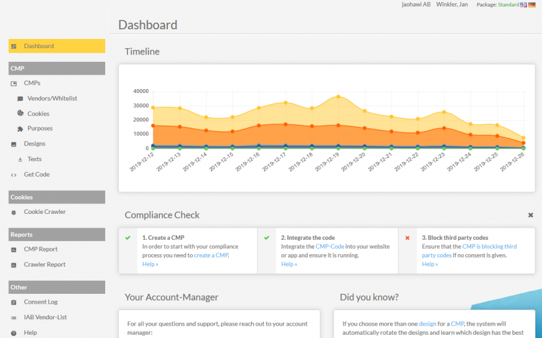Follow the 'create a CMP' link
Screen dimensions: 542x338
[211, 255]
